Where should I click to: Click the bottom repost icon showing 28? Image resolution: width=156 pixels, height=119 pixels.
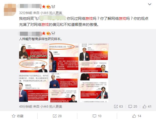coord(57,116)
